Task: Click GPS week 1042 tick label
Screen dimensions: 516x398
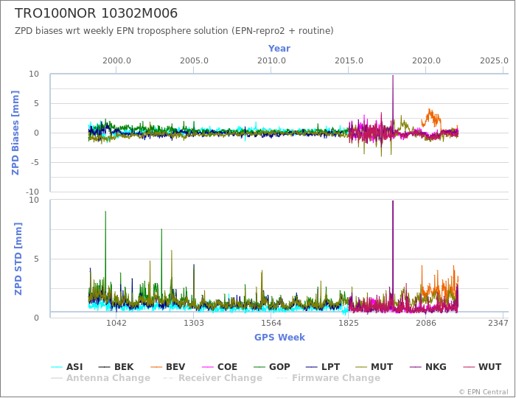Action: tap(116, 323)
